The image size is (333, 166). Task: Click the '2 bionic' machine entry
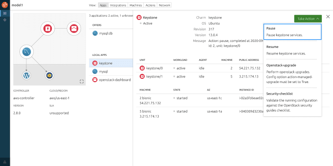[x=146, y=98]
